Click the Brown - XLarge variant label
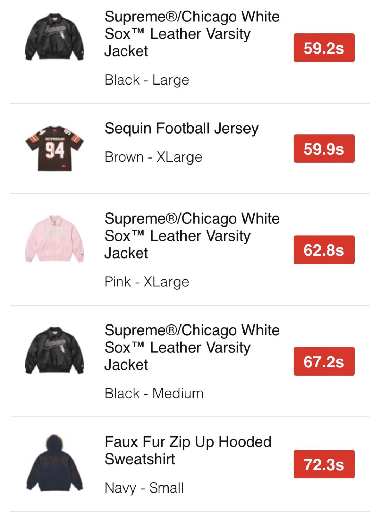The image size is (380, 520). (153, 157)
